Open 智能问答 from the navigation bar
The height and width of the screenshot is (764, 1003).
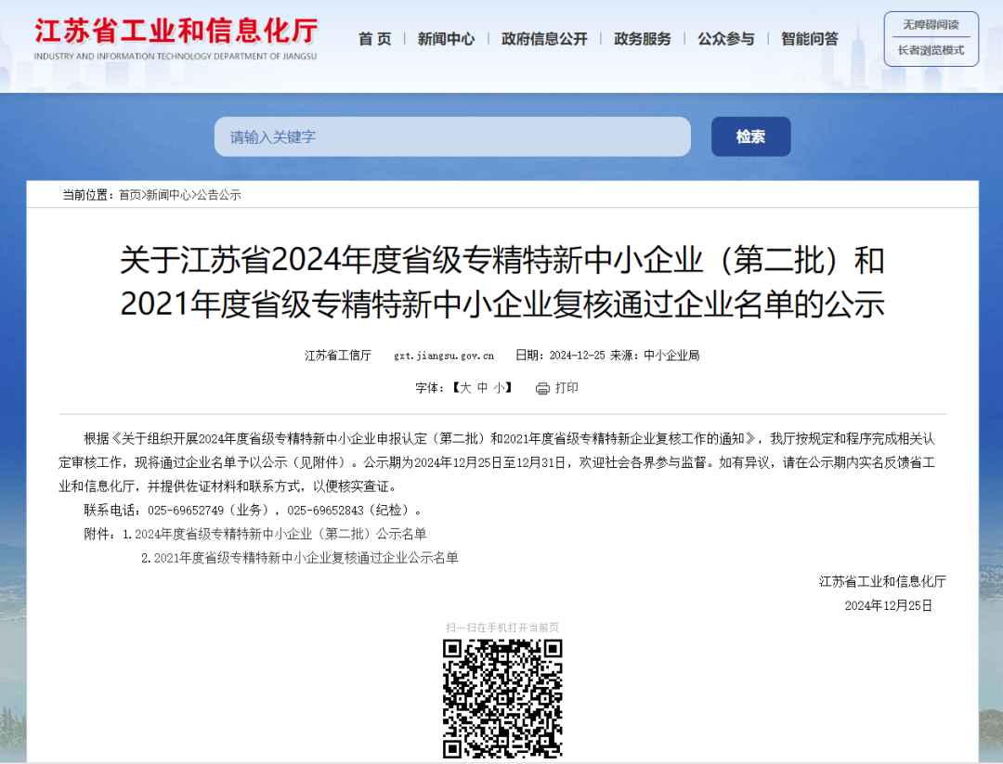(810, 39)
